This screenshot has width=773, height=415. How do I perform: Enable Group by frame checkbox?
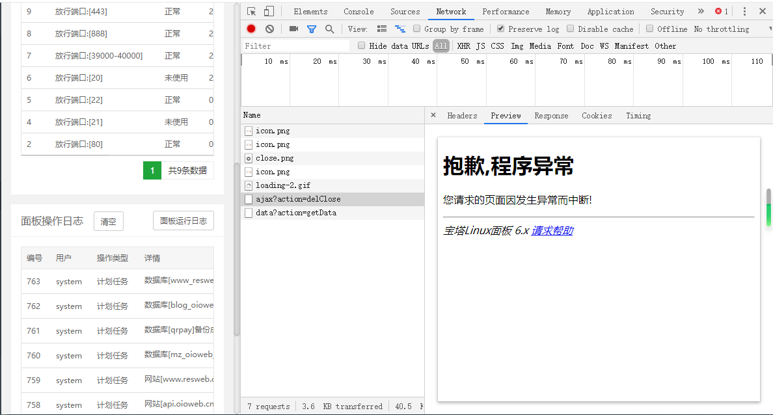[x=416, y=29]
